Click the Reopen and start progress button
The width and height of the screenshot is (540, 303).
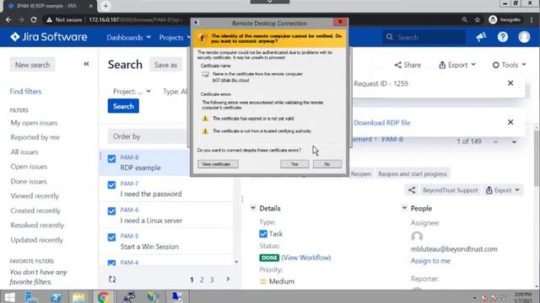(413, 174)
